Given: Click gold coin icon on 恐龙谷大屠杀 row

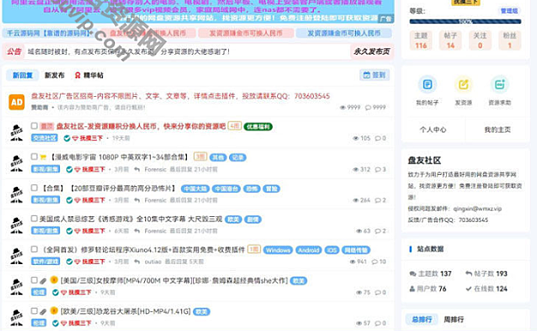Looking at the screenshot, I should tap(54, 310).
